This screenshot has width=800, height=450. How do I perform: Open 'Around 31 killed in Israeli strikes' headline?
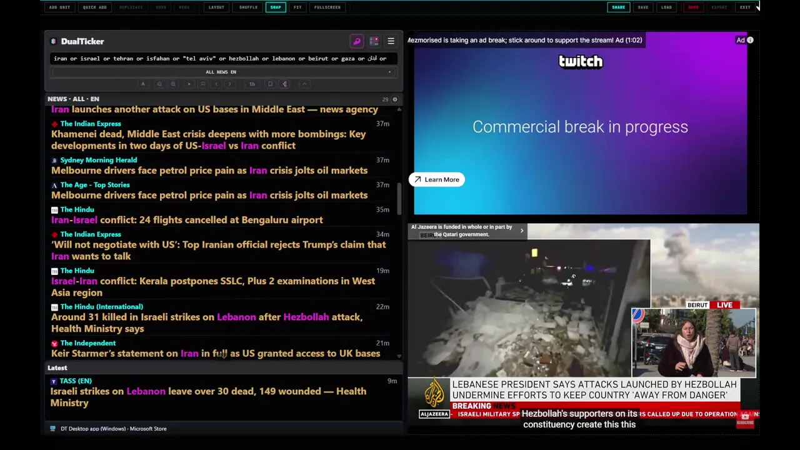click(207, 323)
